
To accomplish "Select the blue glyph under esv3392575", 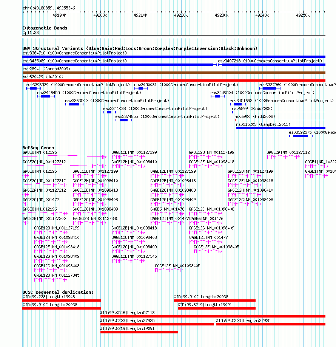I will tap(301, 136).
